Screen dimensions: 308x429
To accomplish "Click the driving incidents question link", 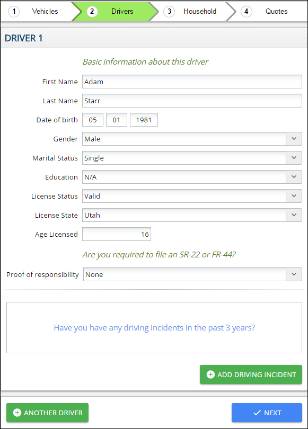I will click(x=154, y=327).
